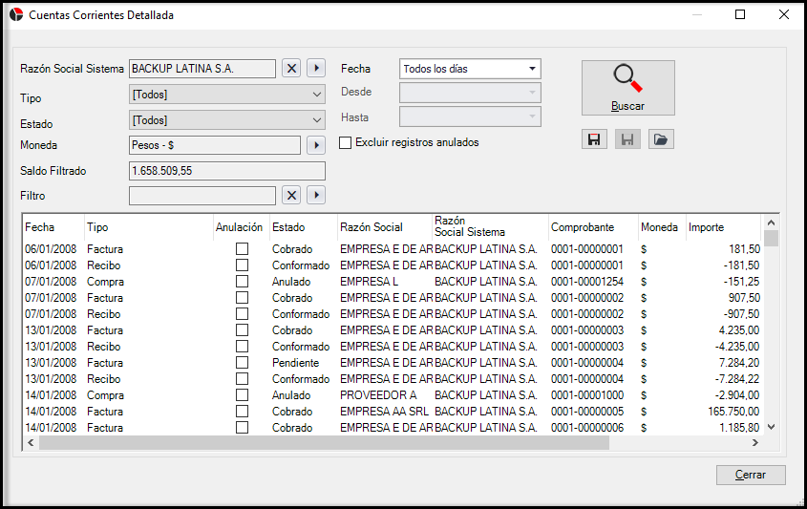Click the Razón Social Sistema input field

coord(202,69)
